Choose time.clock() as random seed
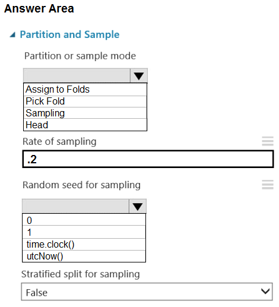The height and width of the screenshot is (307, 279). coord(84,245)
